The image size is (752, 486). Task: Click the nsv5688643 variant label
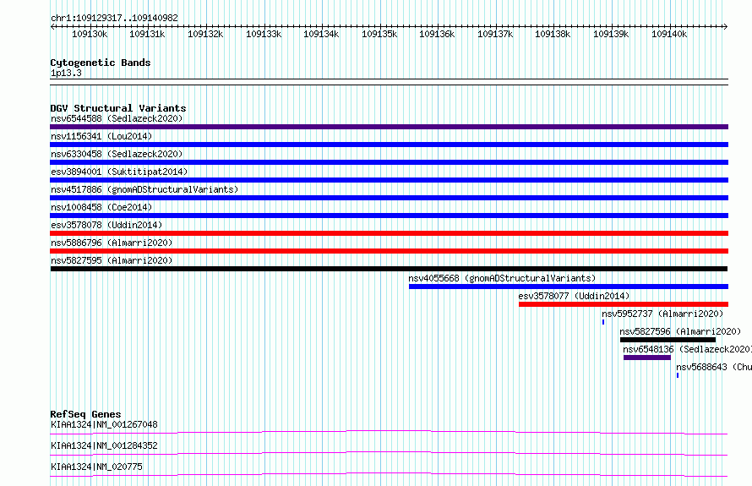click(x=714, y=367)
